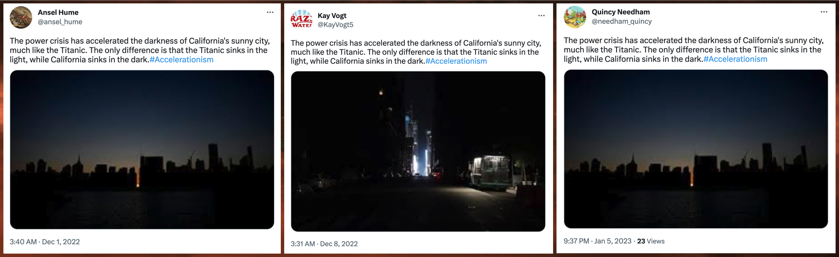The height and width of the screenshot is (257, 839).
Task: Visit the @needham_quincy handle
Action: click(622, 21)
